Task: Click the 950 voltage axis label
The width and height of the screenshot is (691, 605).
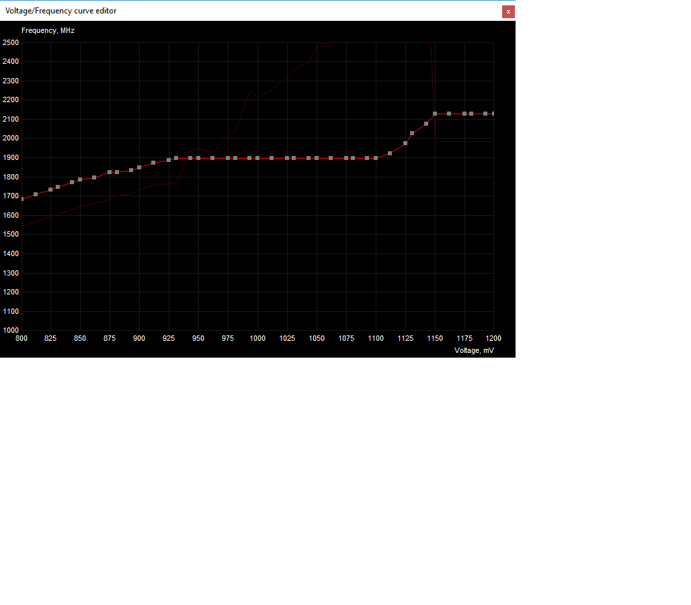Action: coord(198,338)
